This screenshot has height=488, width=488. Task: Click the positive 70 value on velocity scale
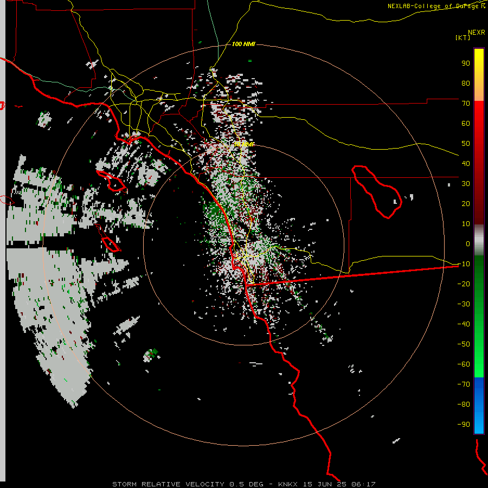click(x=466, y=104)
